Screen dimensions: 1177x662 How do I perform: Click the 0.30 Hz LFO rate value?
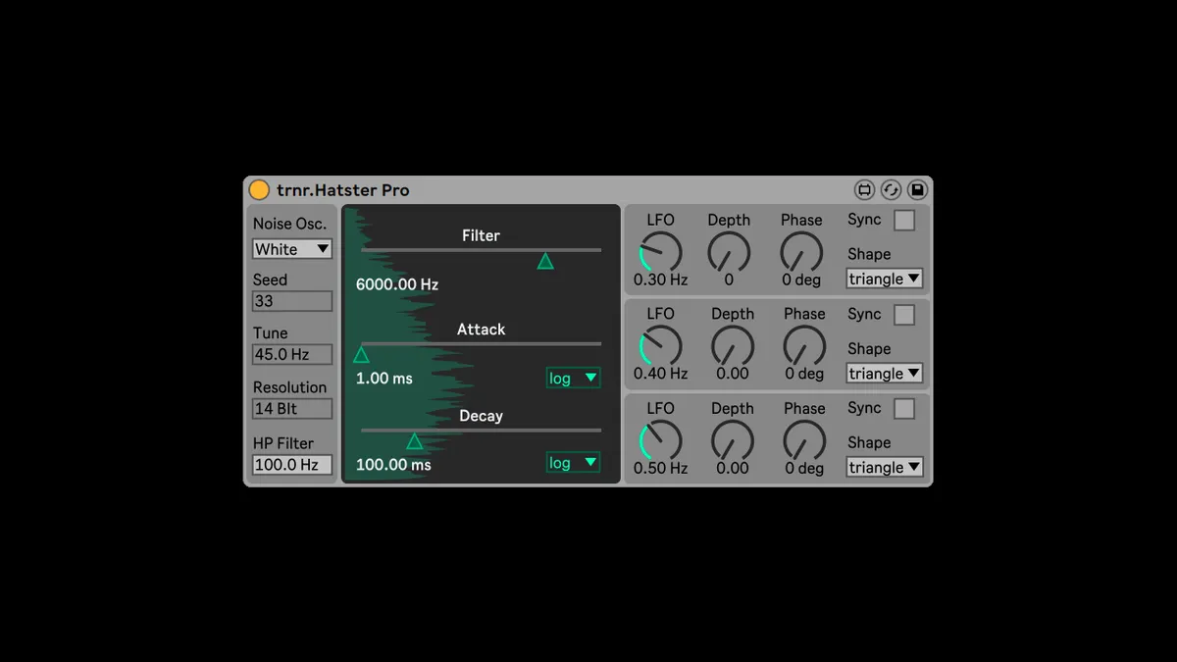coord(660,280)
